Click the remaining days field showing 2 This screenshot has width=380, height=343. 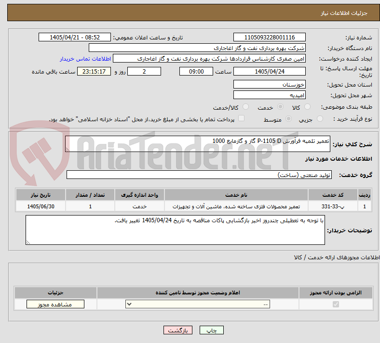click(x=144, y=71)
